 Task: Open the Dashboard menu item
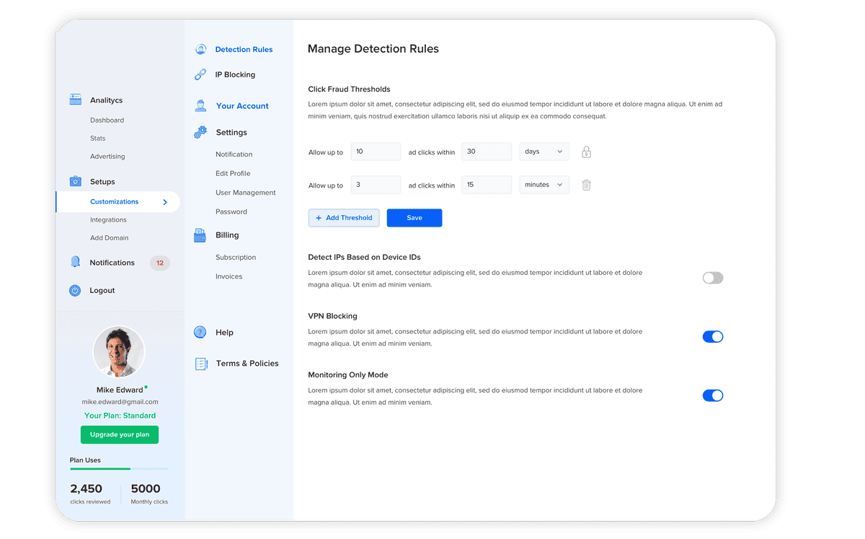107,120
